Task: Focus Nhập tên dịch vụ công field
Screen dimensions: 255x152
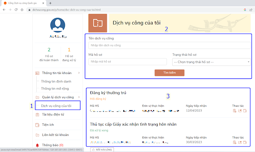Action: [169, 45]
